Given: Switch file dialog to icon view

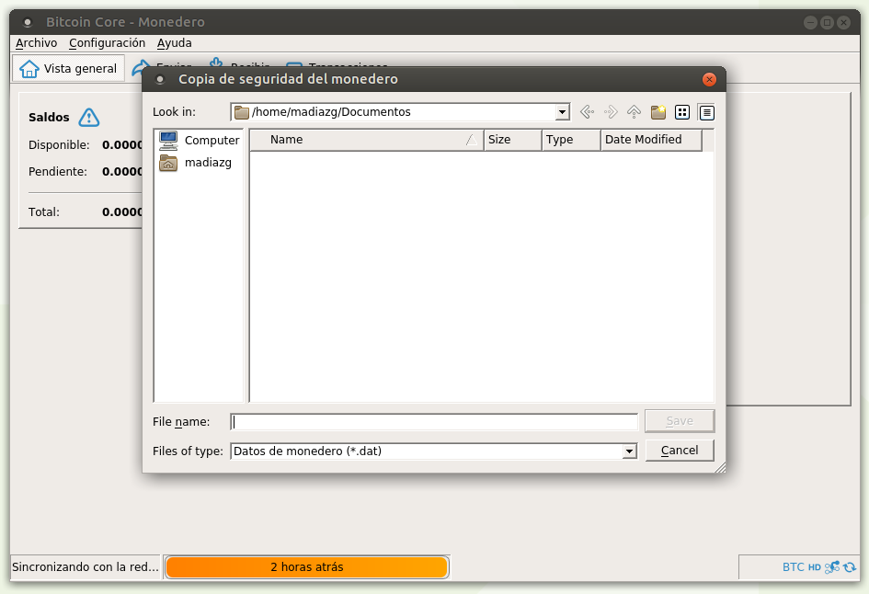Looking at the screenshot, I should click(x=682, y=112).
